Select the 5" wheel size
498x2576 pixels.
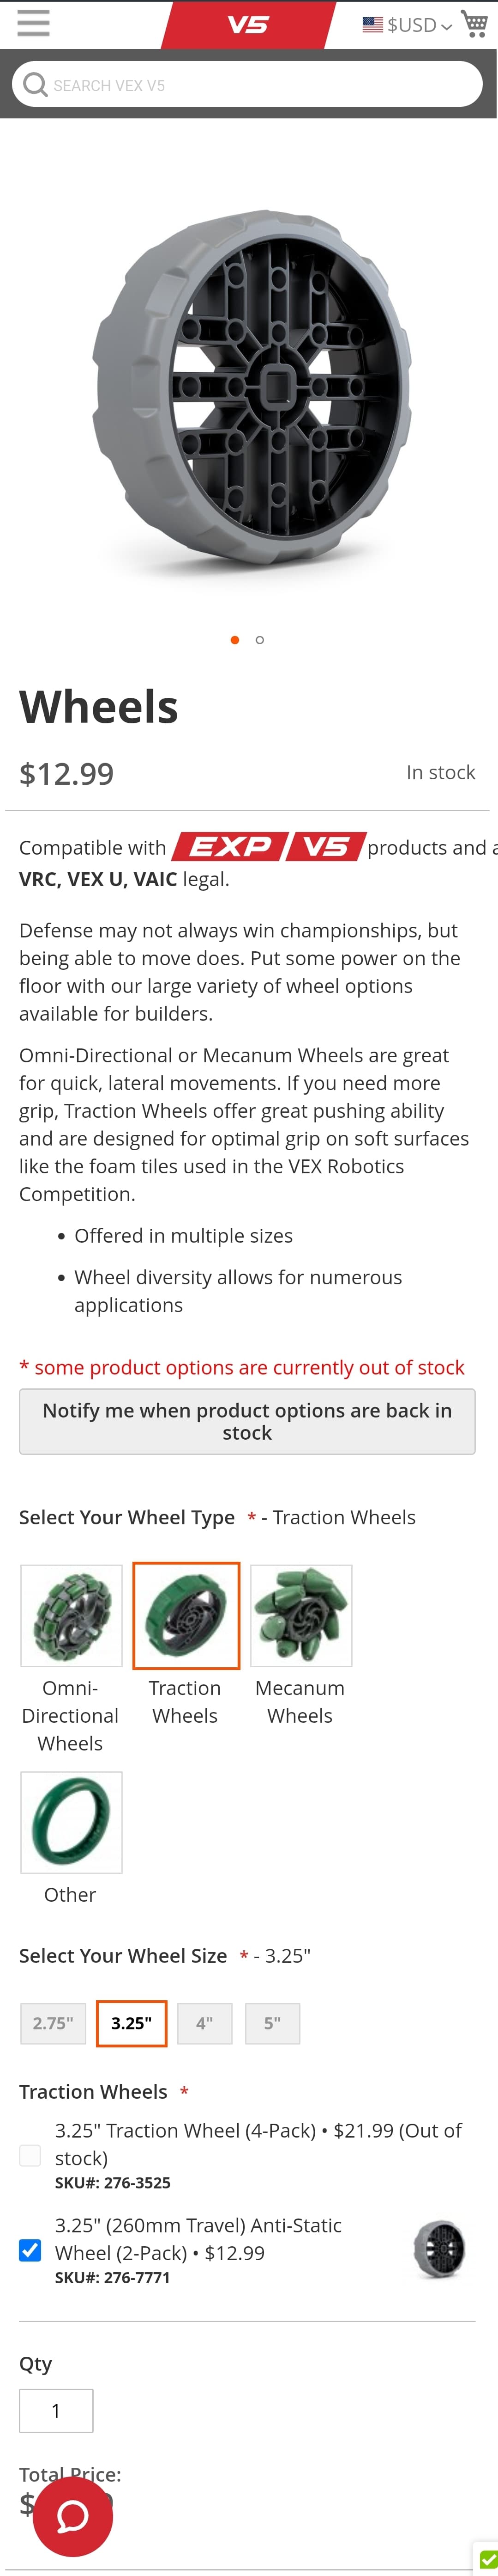tap(272, 2023)
